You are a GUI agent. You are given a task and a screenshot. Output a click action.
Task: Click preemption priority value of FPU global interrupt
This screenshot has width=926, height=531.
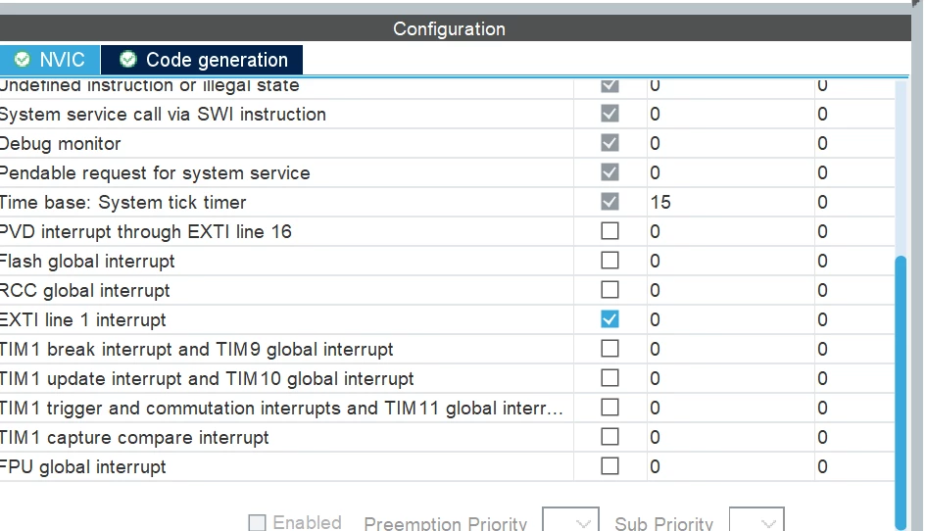tap(655, 466)
